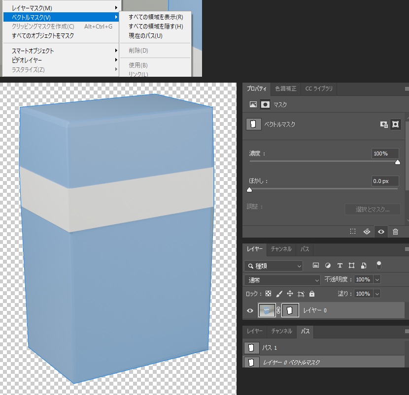The image size is (409, 395).
Task: Open the 通常 blend mode dropdown
Action: (x=282, y=280)
